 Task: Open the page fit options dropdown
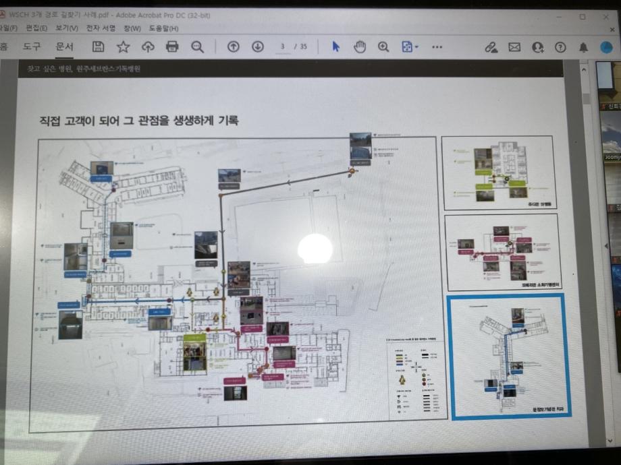point(410,46)
